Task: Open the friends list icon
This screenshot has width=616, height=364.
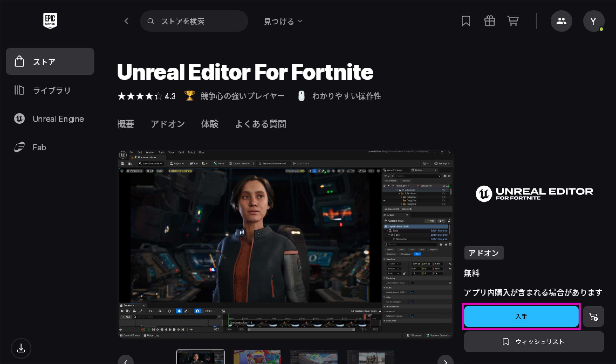Action: point(561,21)
